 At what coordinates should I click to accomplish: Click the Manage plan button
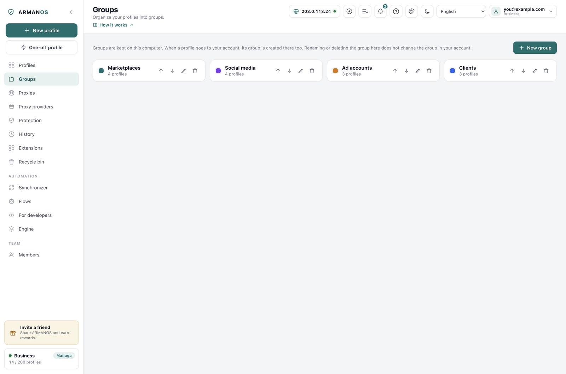(x=64, y=356)
